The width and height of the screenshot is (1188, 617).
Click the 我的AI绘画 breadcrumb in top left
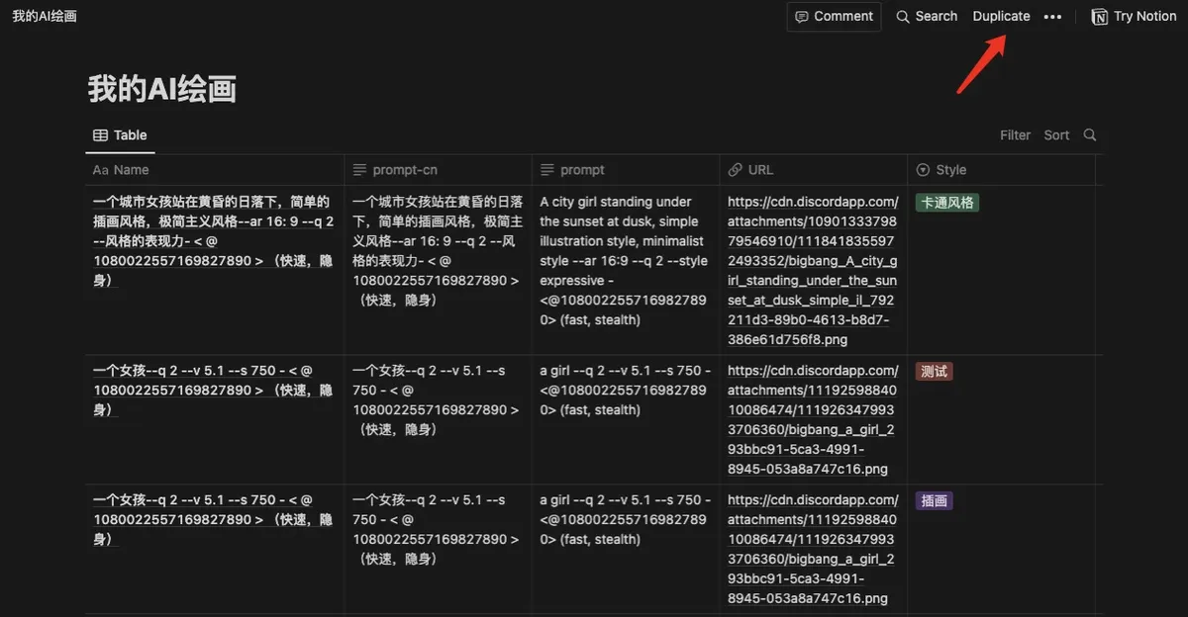45,17
